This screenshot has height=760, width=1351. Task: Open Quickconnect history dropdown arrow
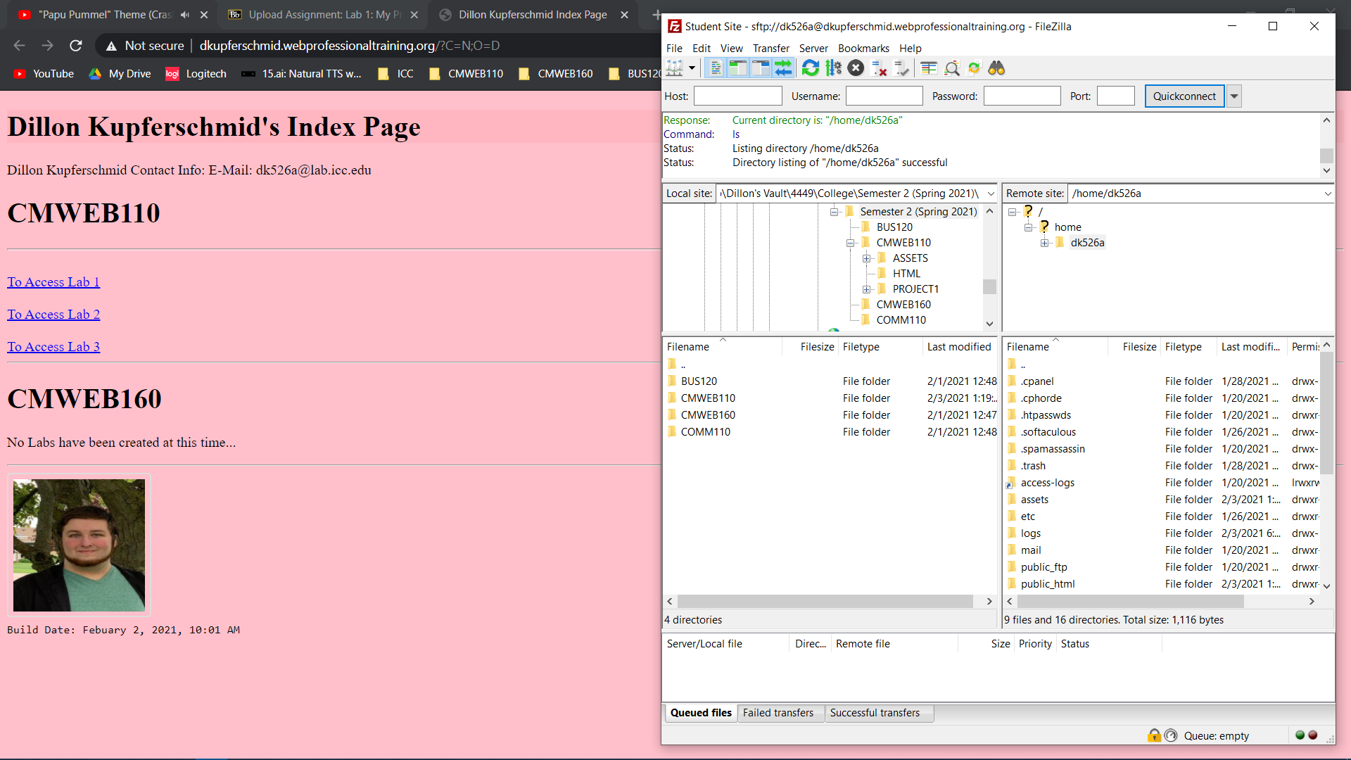point(1233,96)
